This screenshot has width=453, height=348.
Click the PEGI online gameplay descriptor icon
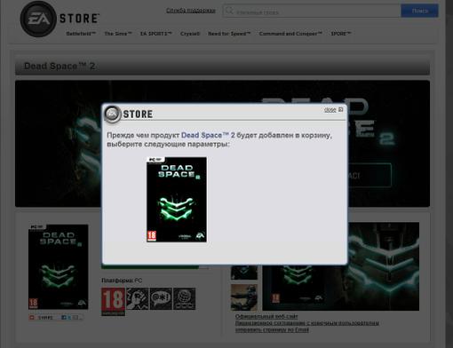[x=184, y=298]
